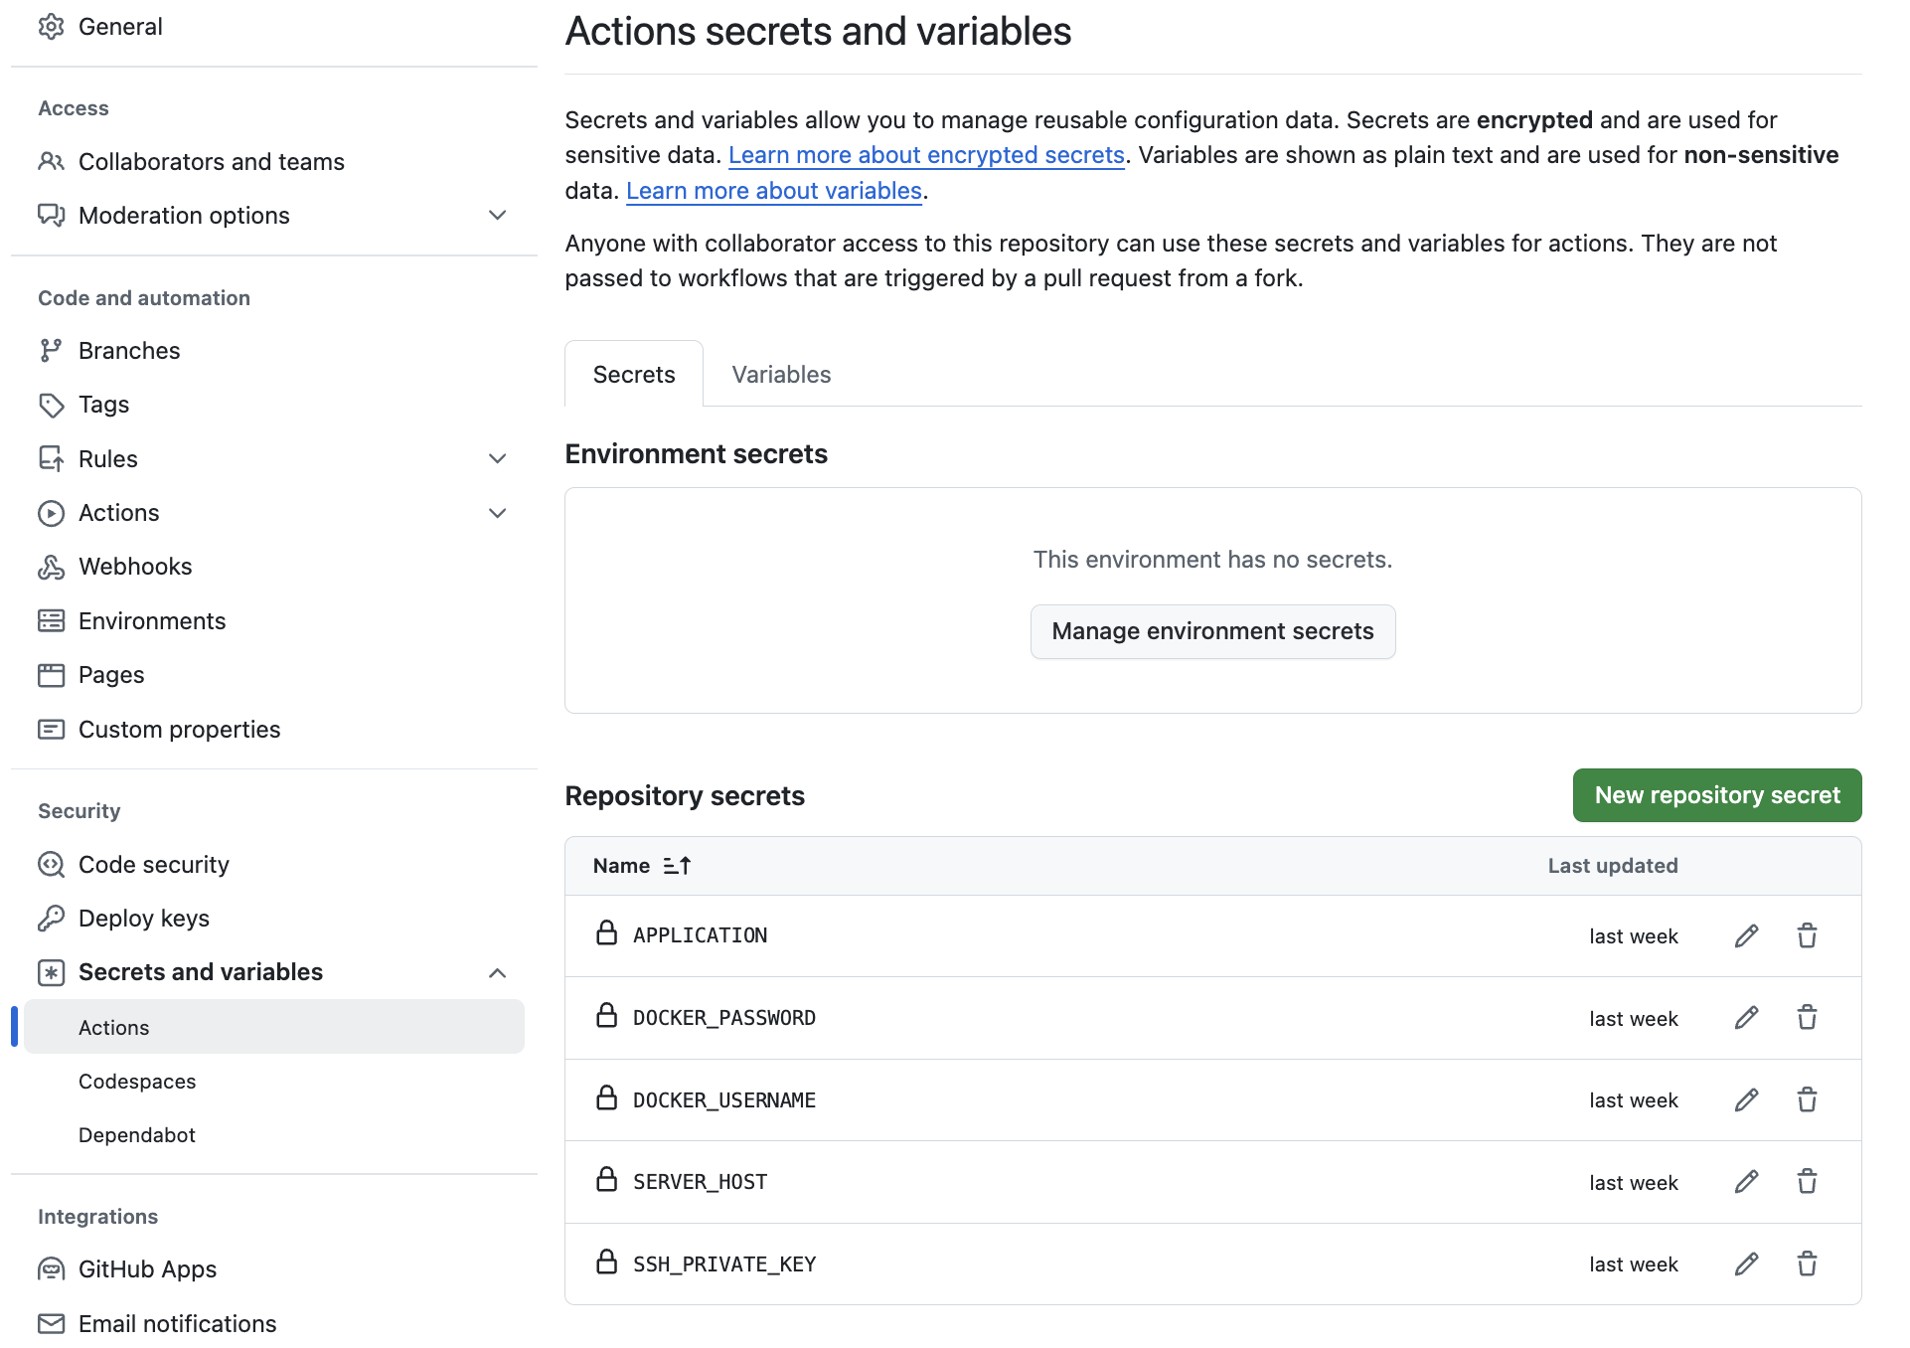Open Email notifications settings
Screen dimensions: 1910x1348
[177, 1323]
